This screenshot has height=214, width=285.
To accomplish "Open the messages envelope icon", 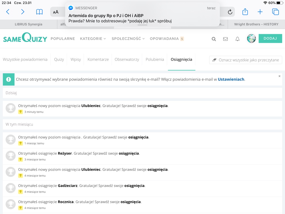I will click(x=225, y=39).
